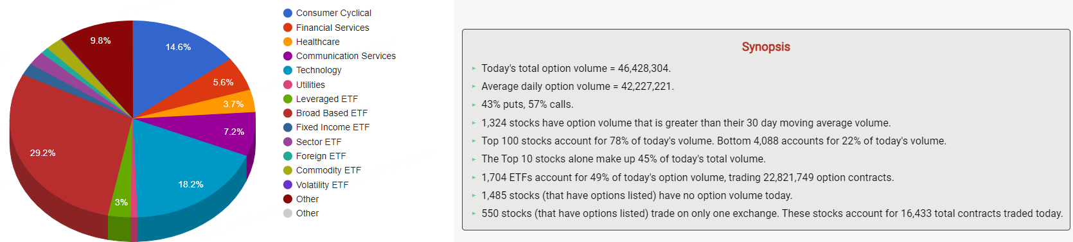Select the Volatility ETF legend entry
This screenshot has width=1073, height=242.
316,185
